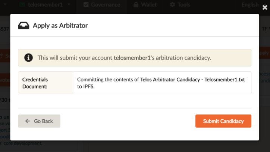
Task: Click the bold telosmember1 name in the notice
Action: click(132, 58)
